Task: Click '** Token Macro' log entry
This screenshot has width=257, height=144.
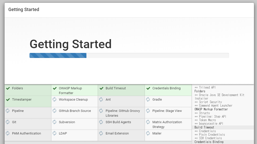Action: tap(205, 120)
